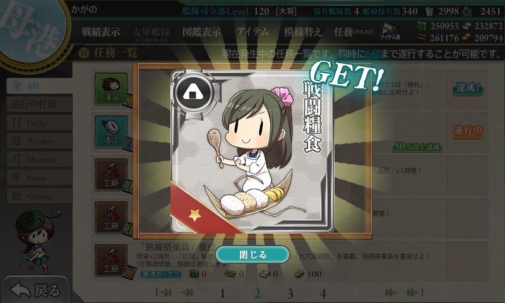Show 遂行中任務 in-progress quests

click(x=39, y=104)
